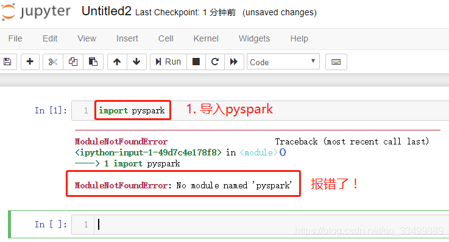This screenshot has height=242, width=449.
Task: Cut selected cells with the scissors icon
Action: pyautogui.click(x=53, y=62)
